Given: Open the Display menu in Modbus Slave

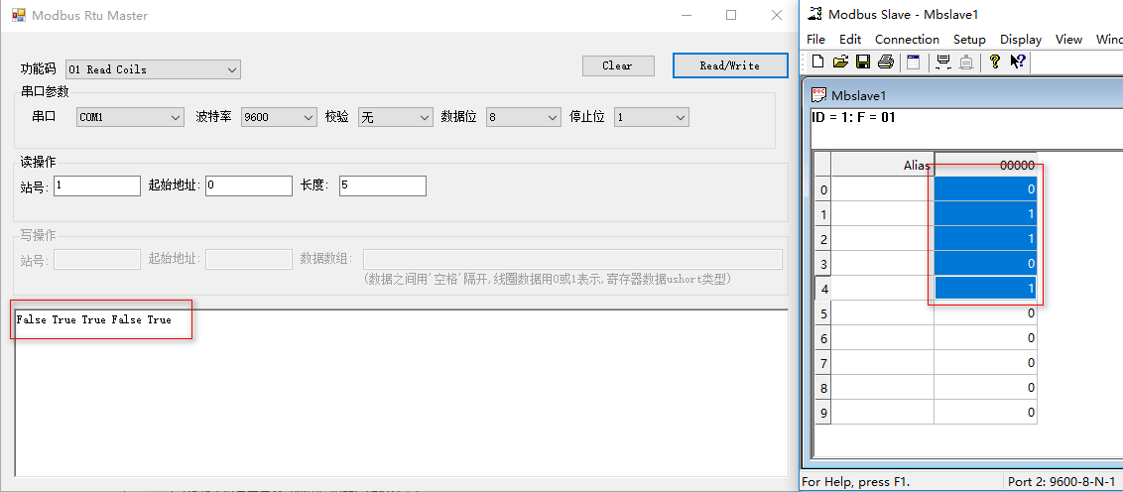Looking at the screenshot, I should 1021,40.
